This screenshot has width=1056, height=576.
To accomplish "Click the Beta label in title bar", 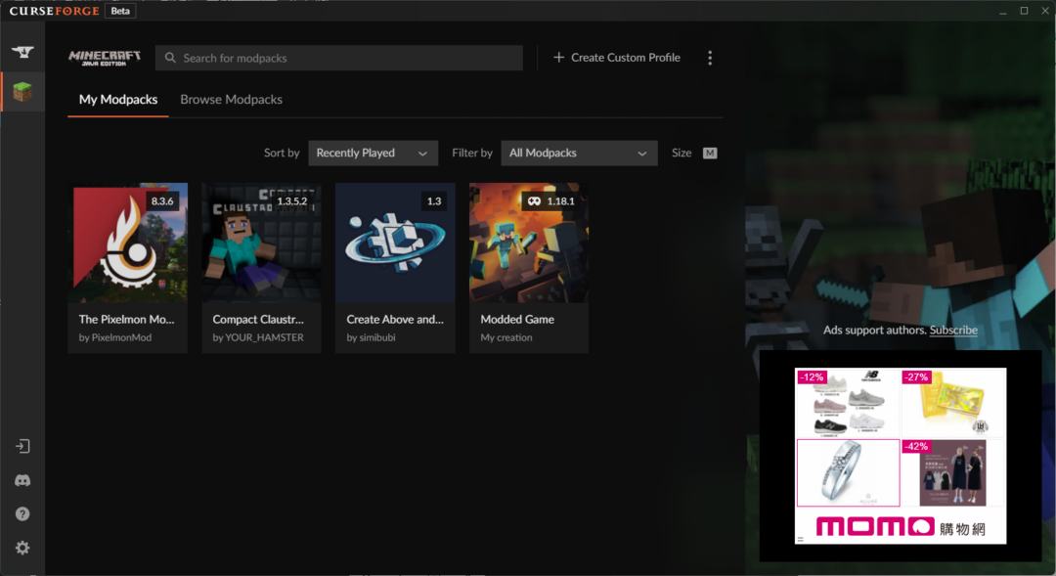I will 120,11.
